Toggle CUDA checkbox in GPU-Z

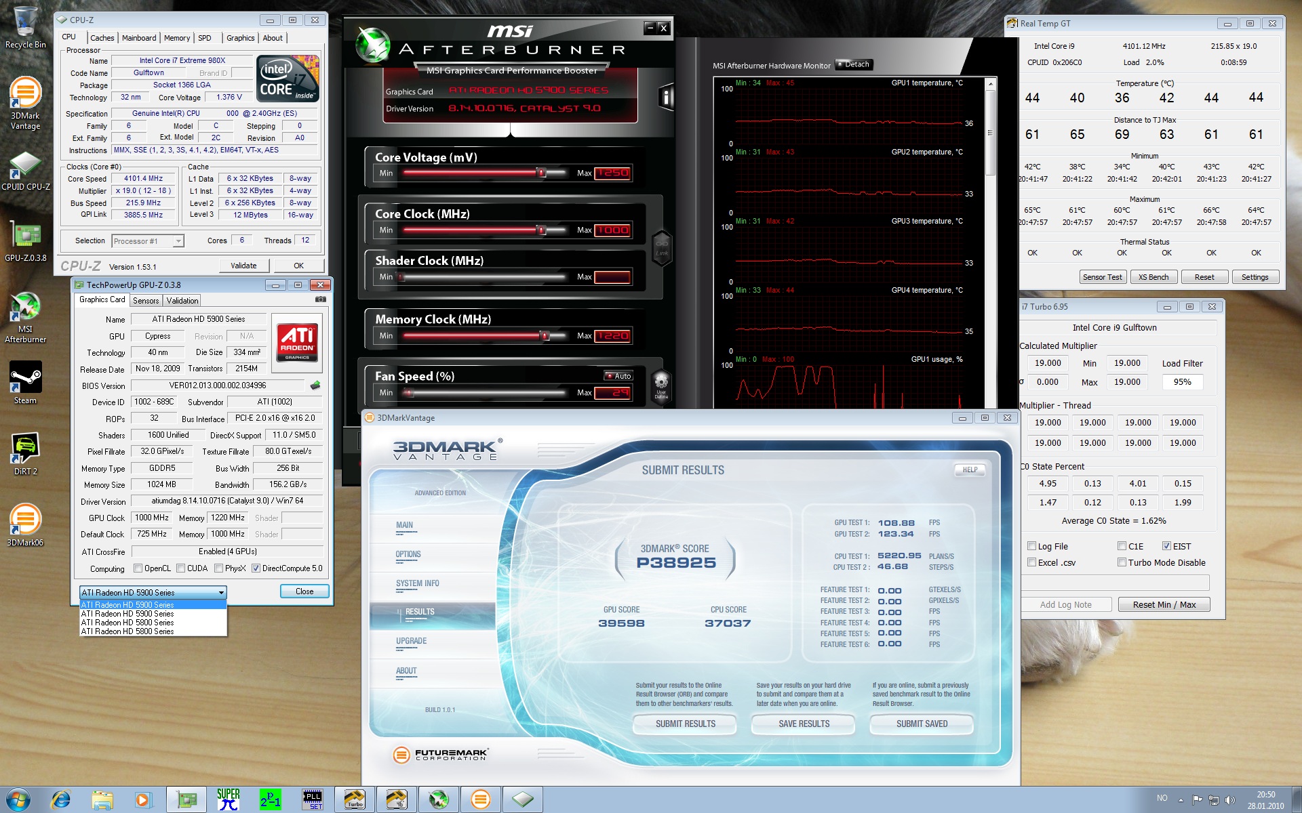(181, 568)
